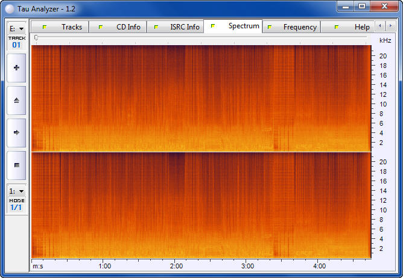Expand the mode selector dropdown labeled 1:
The height and width of the screenshot is (278, 403).
tap(16, 191)
